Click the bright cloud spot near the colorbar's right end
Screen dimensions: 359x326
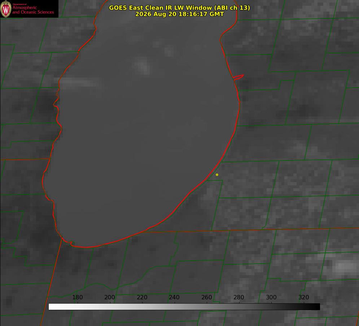(x=343, y=267)
